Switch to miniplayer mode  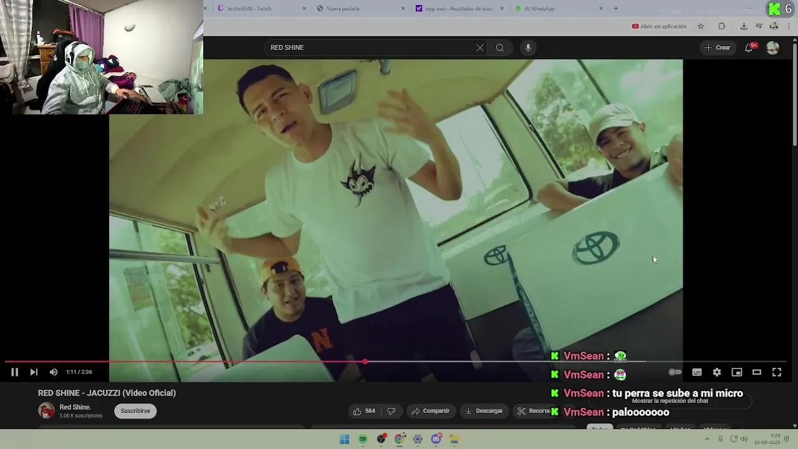click(737, 372)
